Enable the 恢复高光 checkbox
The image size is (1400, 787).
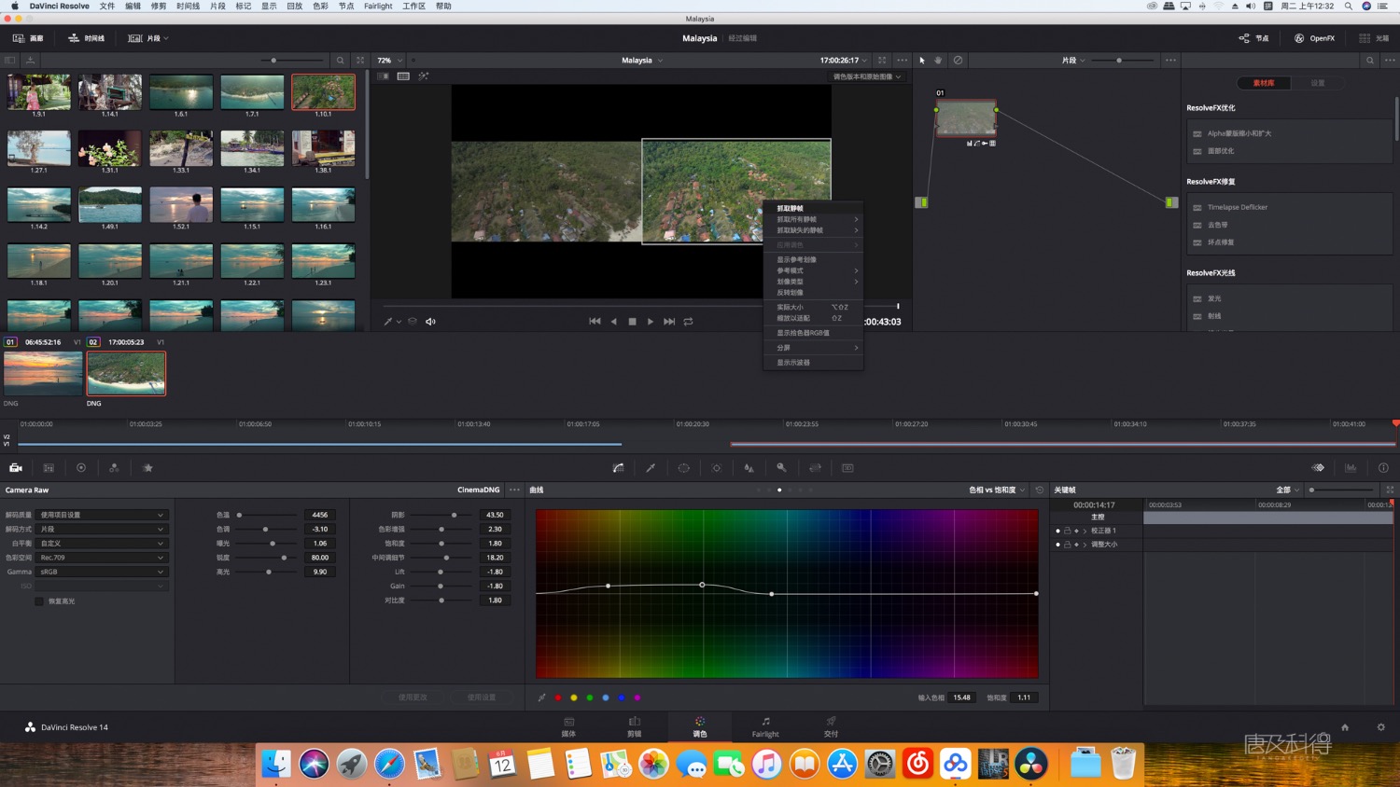(39, 601)
